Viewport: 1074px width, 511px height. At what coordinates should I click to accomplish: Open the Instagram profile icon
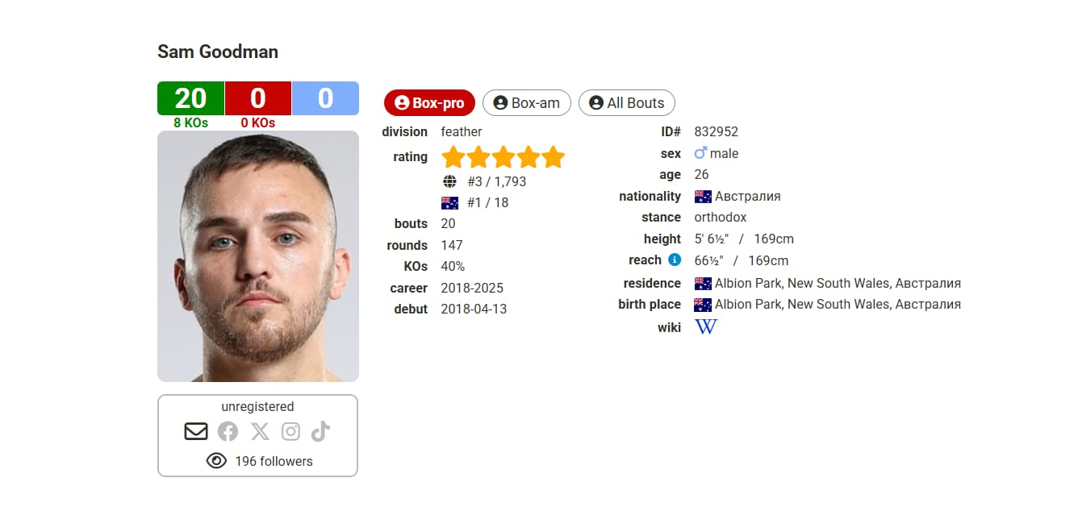(290, 432)
